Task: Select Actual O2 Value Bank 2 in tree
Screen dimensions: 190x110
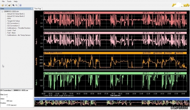Action: (x=16, y=16)
